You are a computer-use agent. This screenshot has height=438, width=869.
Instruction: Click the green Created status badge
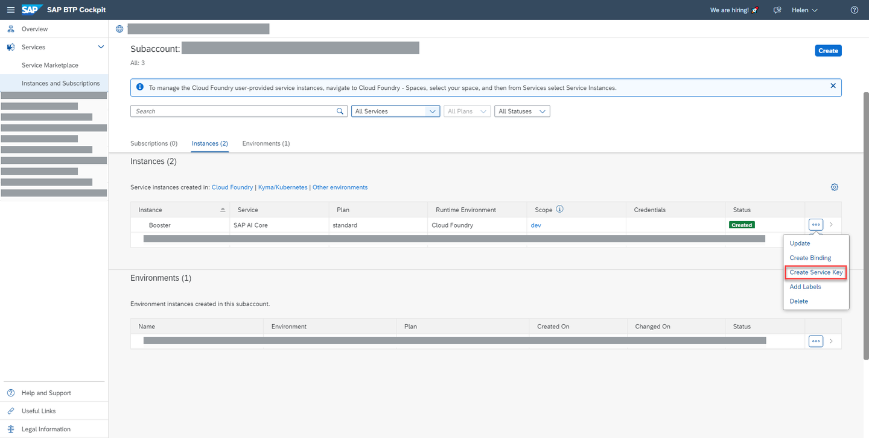[x=742, y=225]
